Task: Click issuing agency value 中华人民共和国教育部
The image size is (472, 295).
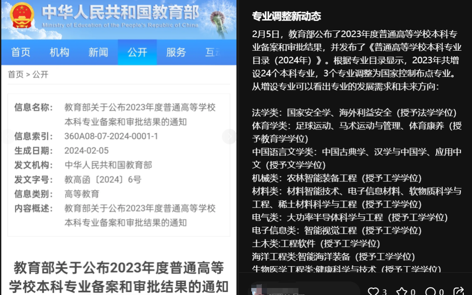Action: (x=108, y=165)
